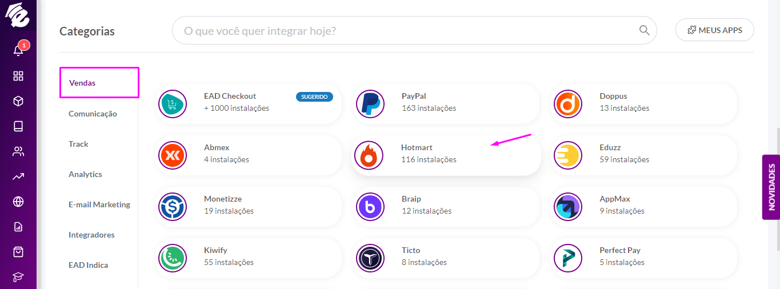The height and width of the screenshot is (289, 780).
Task: Click the SUGERIDO badge on EAD Checkout
Action: [314, 97]
